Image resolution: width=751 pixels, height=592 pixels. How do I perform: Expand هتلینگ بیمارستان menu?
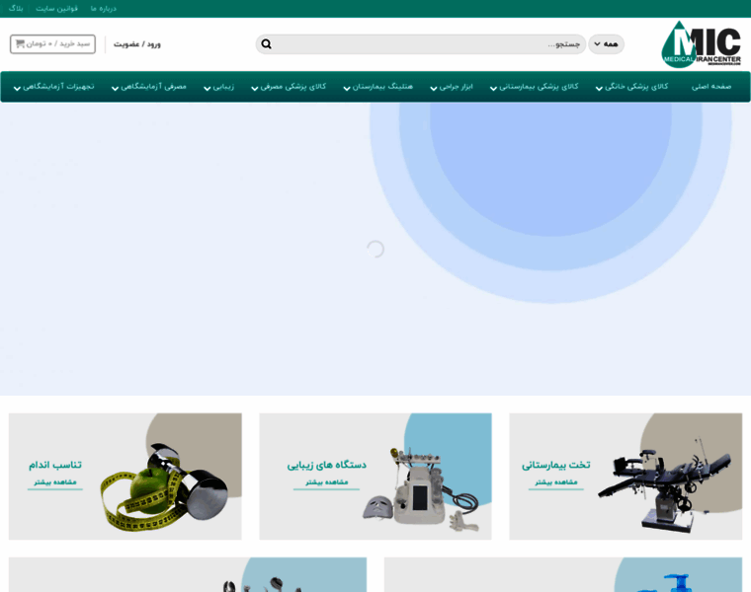click(377, 87)
